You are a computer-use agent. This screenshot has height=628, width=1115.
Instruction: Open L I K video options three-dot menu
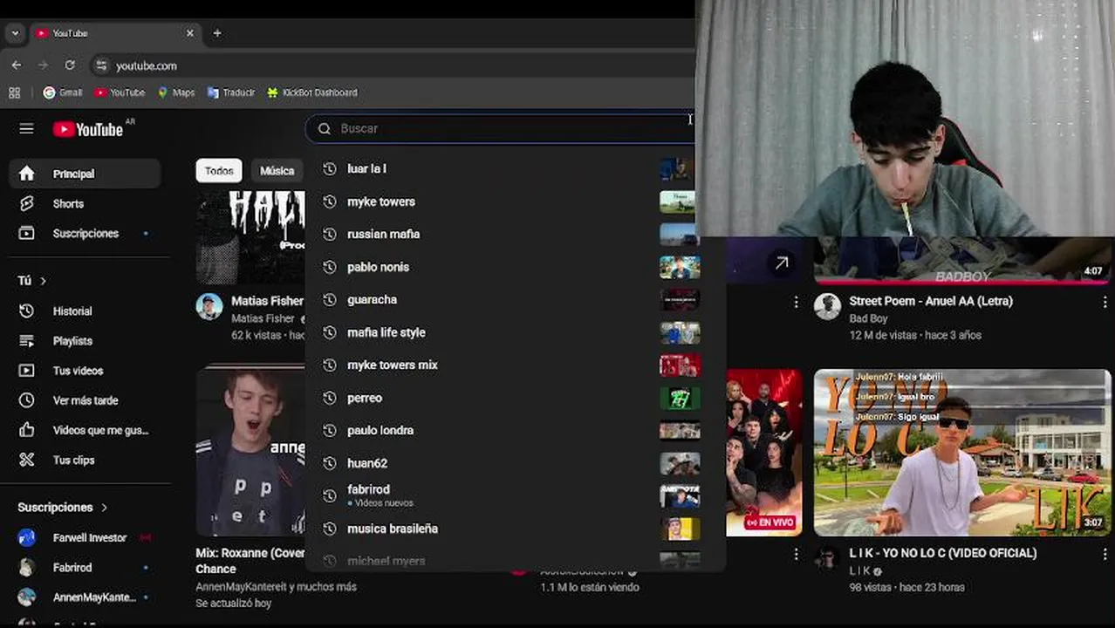click(x=1105, y=554)
